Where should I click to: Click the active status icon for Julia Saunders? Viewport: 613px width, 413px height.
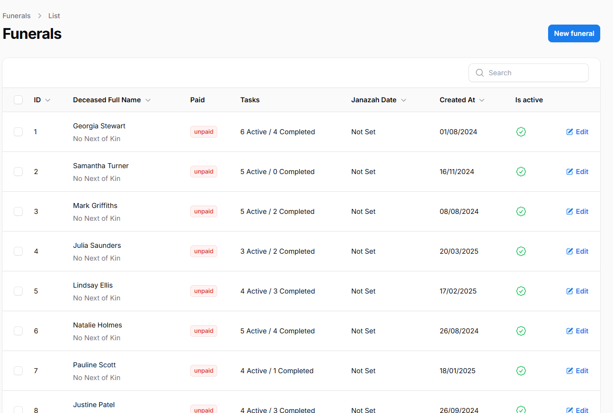(x=521, y=251)
